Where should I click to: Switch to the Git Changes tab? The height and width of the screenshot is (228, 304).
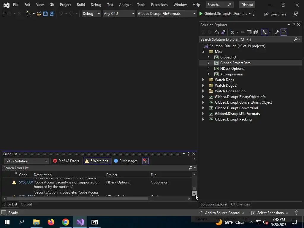click(240, 204)
